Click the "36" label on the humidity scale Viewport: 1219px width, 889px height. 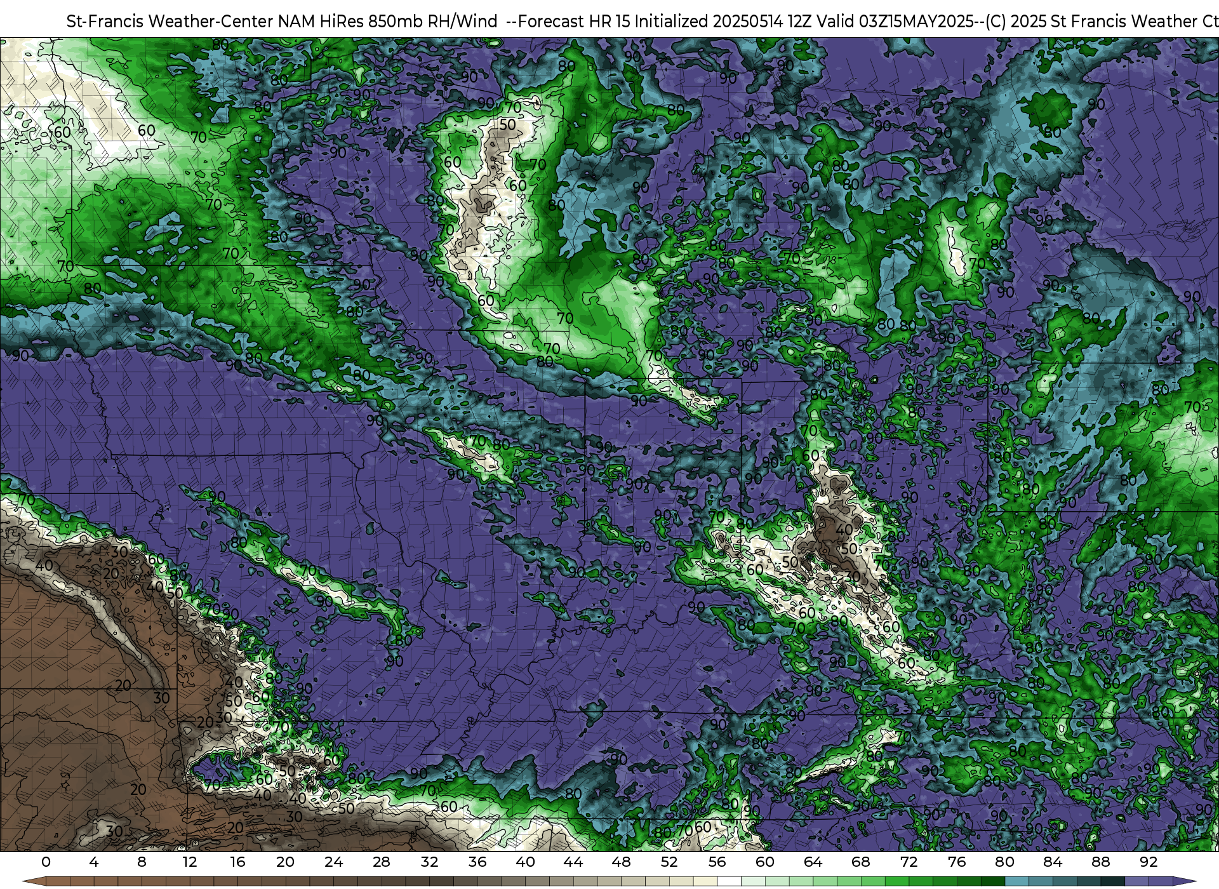pos(477,862)
